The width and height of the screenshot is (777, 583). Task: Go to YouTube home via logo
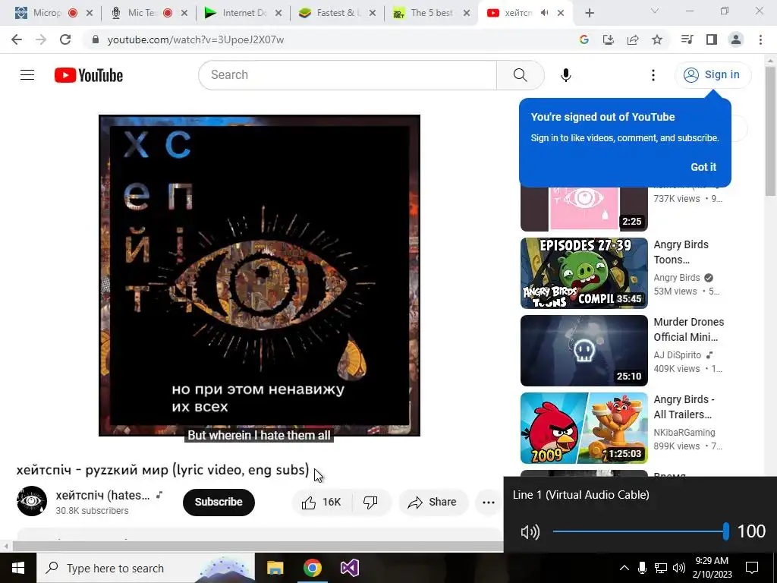(89, 75)
